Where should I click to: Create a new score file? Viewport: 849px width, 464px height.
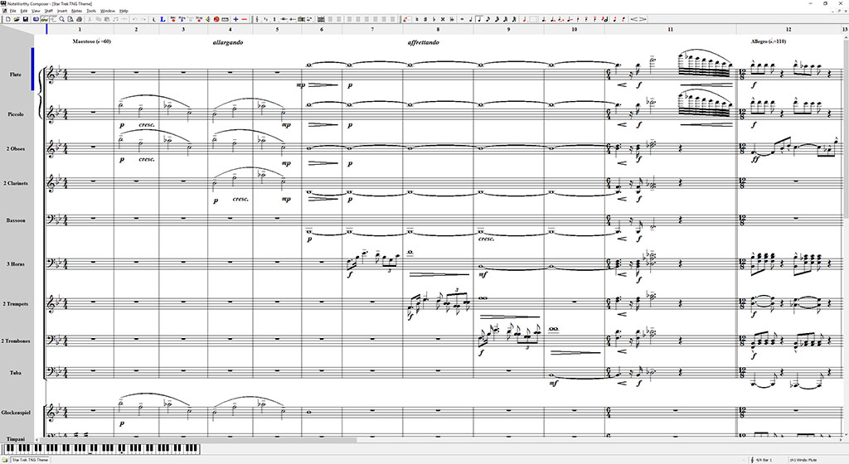coord(8,19)
